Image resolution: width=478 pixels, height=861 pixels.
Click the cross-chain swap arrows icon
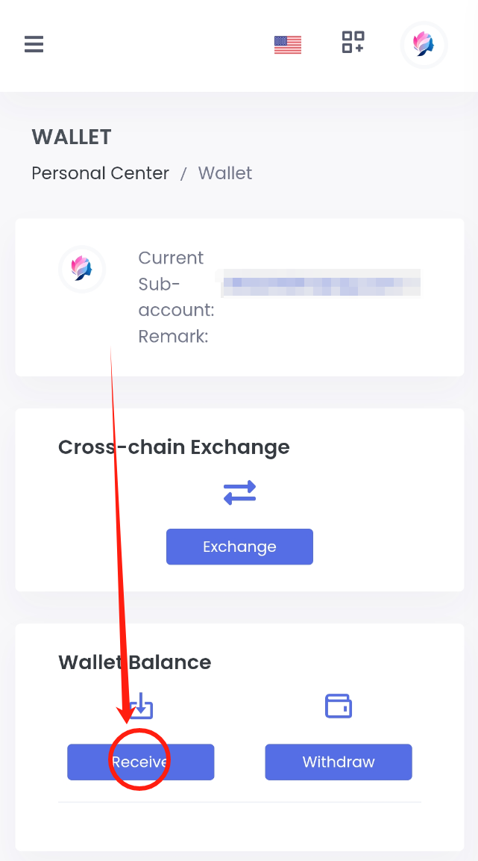(x=239, y=493)
